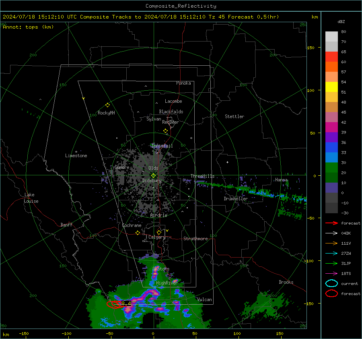
Task: Click the red forecast arrow in legend
Action: point(331,223)
